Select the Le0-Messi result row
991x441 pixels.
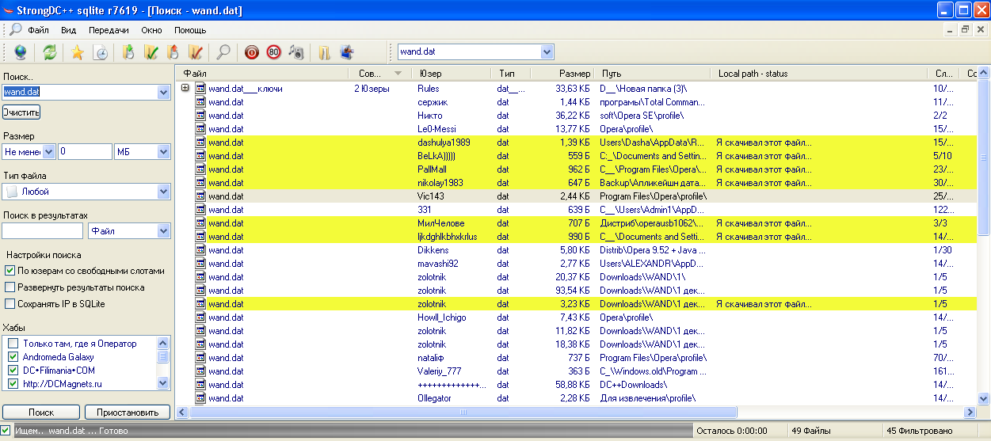[x=577, y=128]
